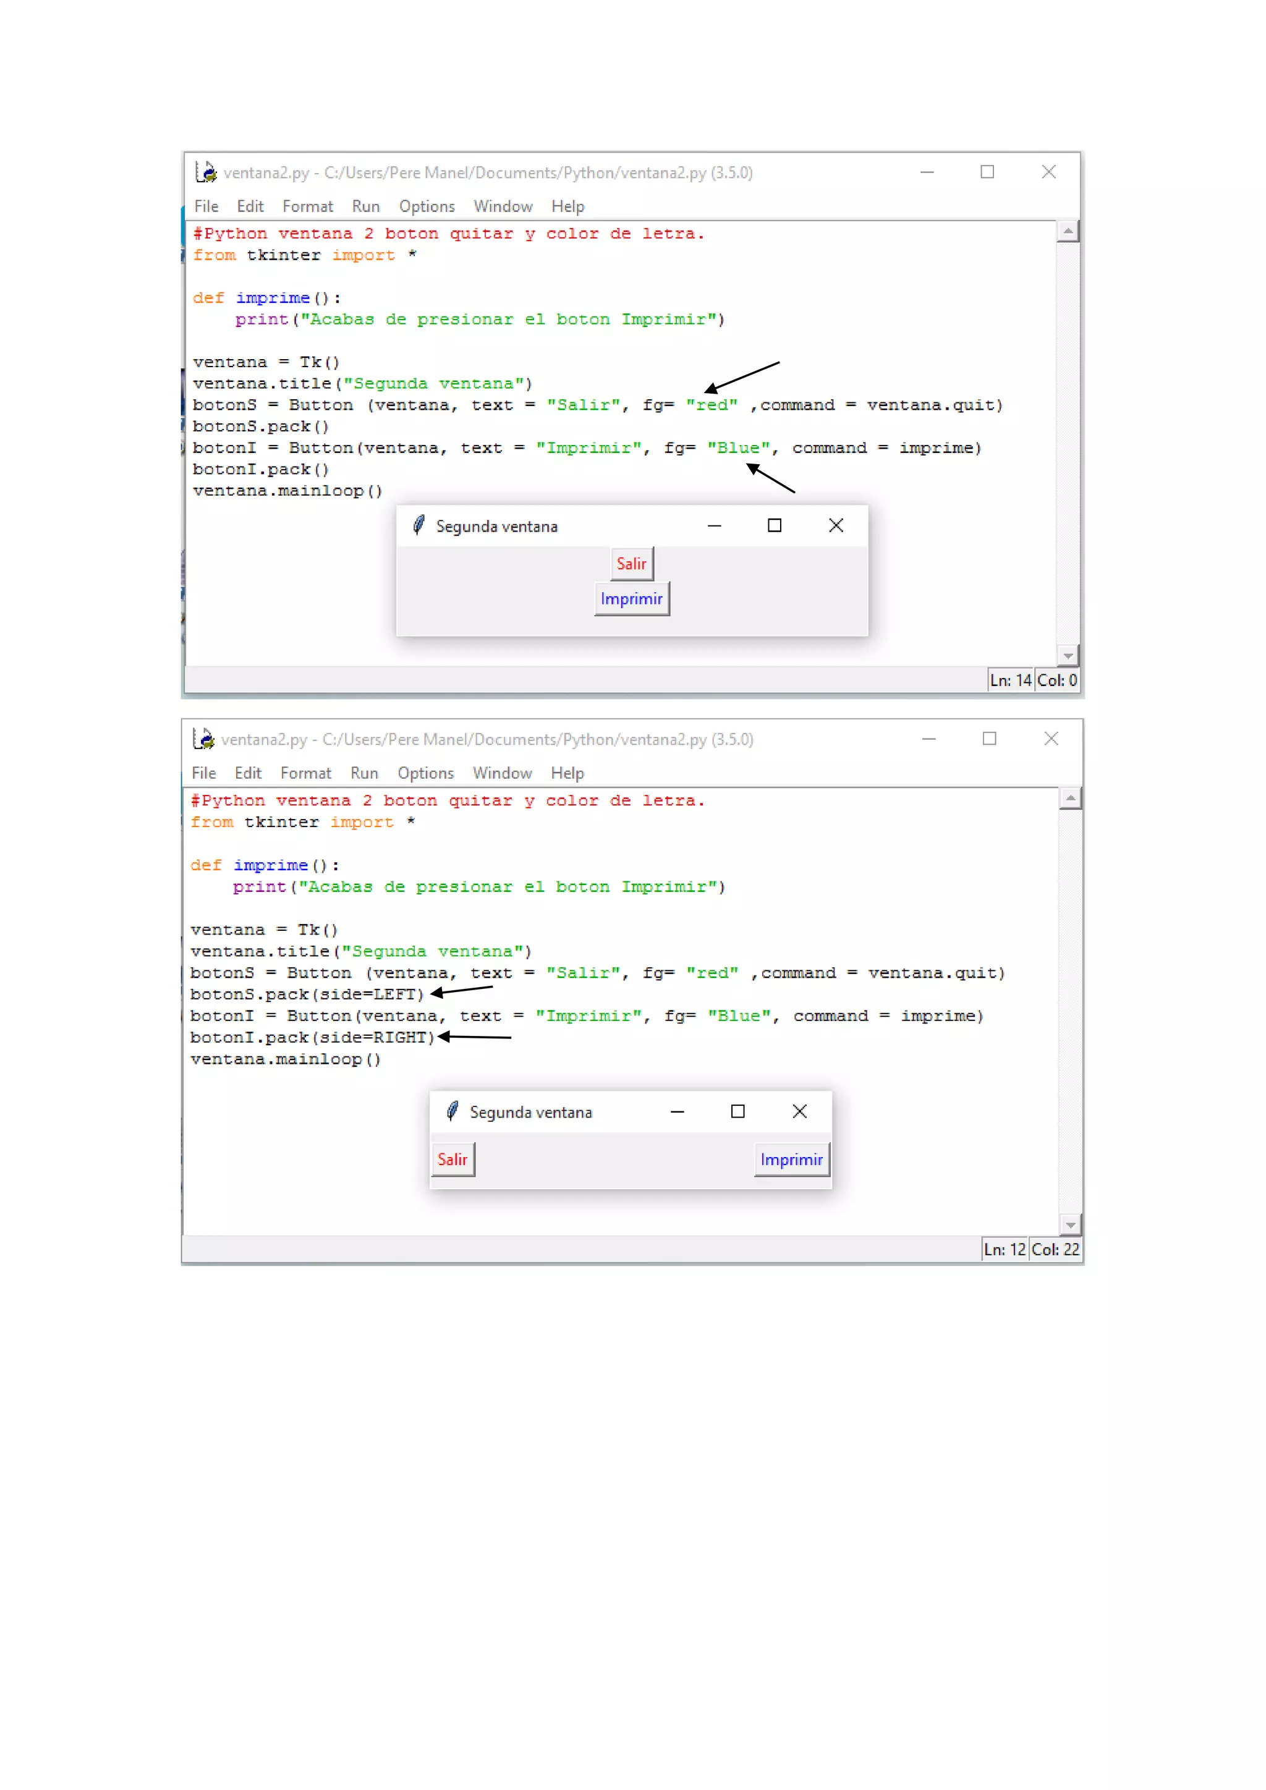The image size is (1266, 1790).
Task: Close the lower Segunda ventana window
Action: tap(799, 1112)
